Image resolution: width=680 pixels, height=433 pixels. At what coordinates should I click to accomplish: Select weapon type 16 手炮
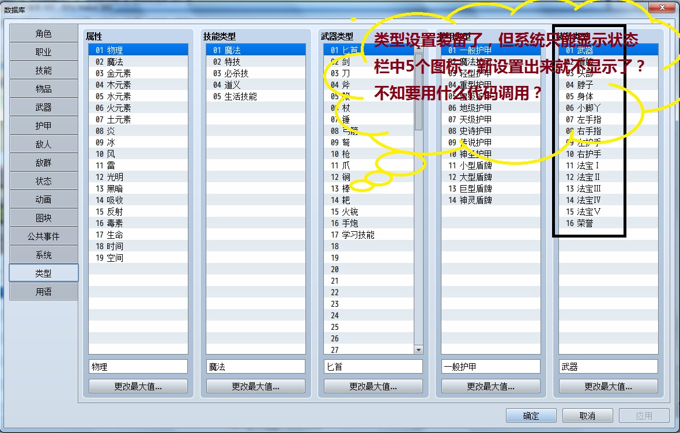coord(369,223)
